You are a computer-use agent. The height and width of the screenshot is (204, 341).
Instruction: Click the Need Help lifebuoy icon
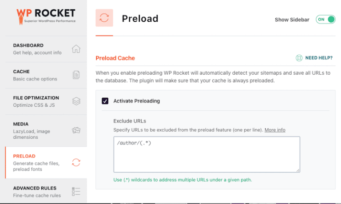pos(299,58)
